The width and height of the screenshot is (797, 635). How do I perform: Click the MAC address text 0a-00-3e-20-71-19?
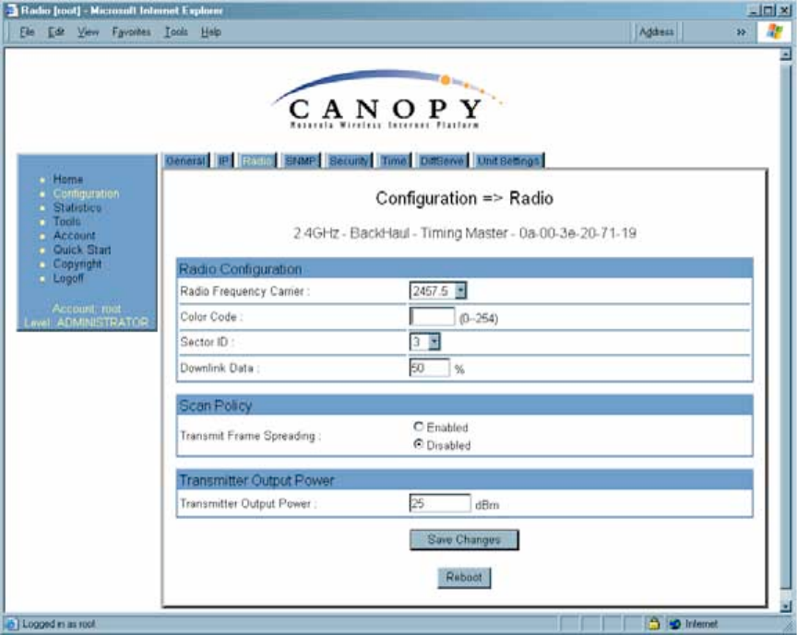pyautogui.click(x=578, y=233)
